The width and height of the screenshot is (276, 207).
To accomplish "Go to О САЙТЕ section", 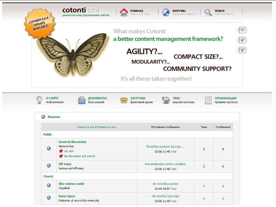I will (52, 98).
